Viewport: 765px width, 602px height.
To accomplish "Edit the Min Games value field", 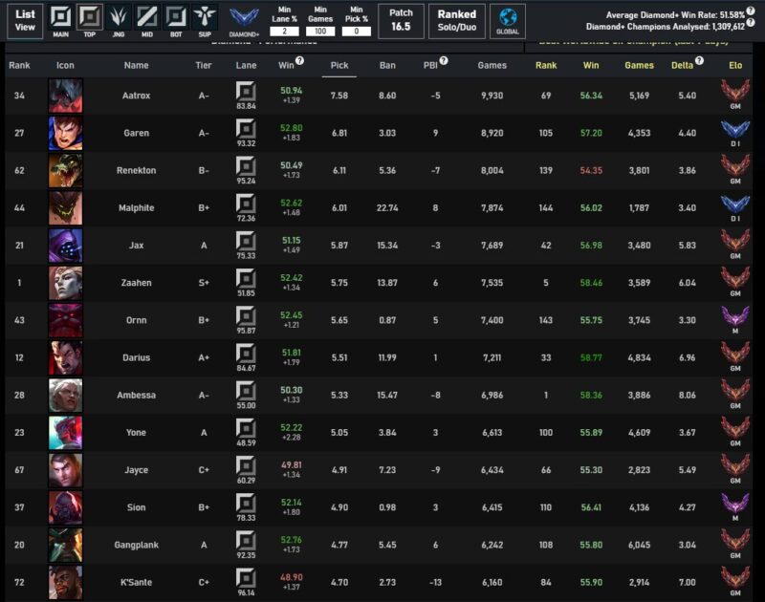I will pos(319,32).
